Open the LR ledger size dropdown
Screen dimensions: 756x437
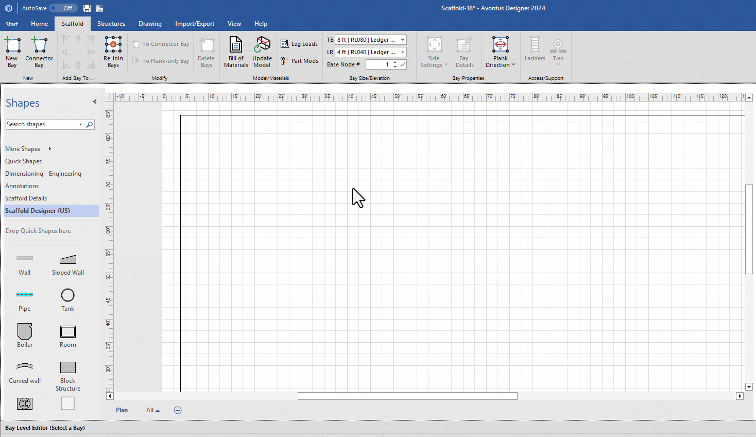pyautogui.click(x=403, y=52)
